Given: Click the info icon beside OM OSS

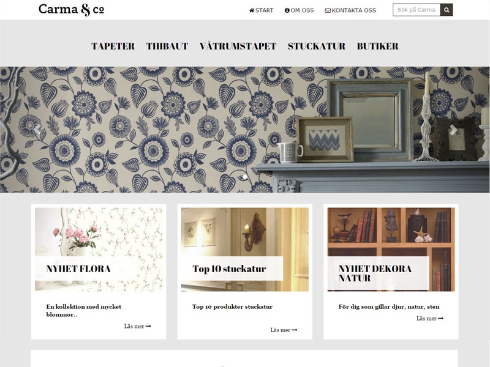Looking at the screenshot, I should (x=287, y=10).
